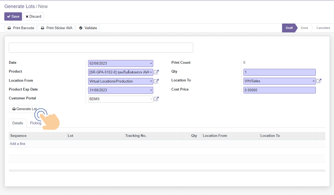Save the new lot record
Image resolution: width=334 pixels, height=195 pixels.
(x=13, y=16)
